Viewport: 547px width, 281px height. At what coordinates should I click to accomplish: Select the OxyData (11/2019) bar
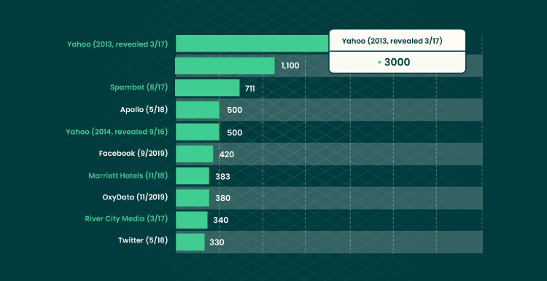tap(193, 198)
